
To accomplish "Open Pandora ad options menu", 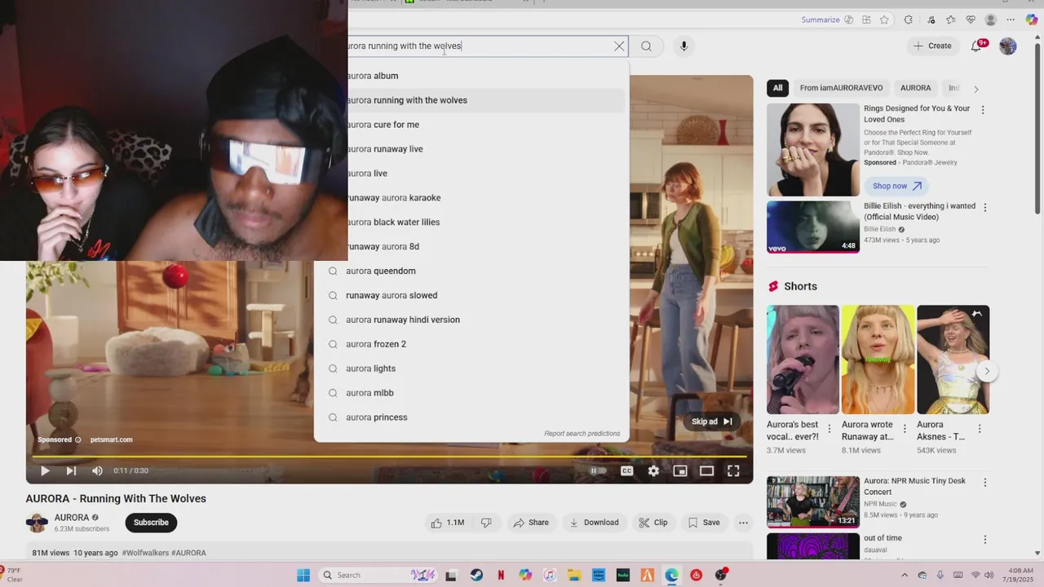I will 983,110.
